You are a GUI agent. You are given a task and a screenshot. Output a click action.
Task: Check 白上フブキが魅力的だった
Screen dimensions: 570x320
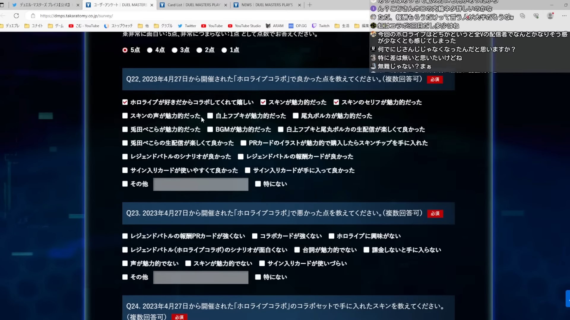(x=210, y=116)
